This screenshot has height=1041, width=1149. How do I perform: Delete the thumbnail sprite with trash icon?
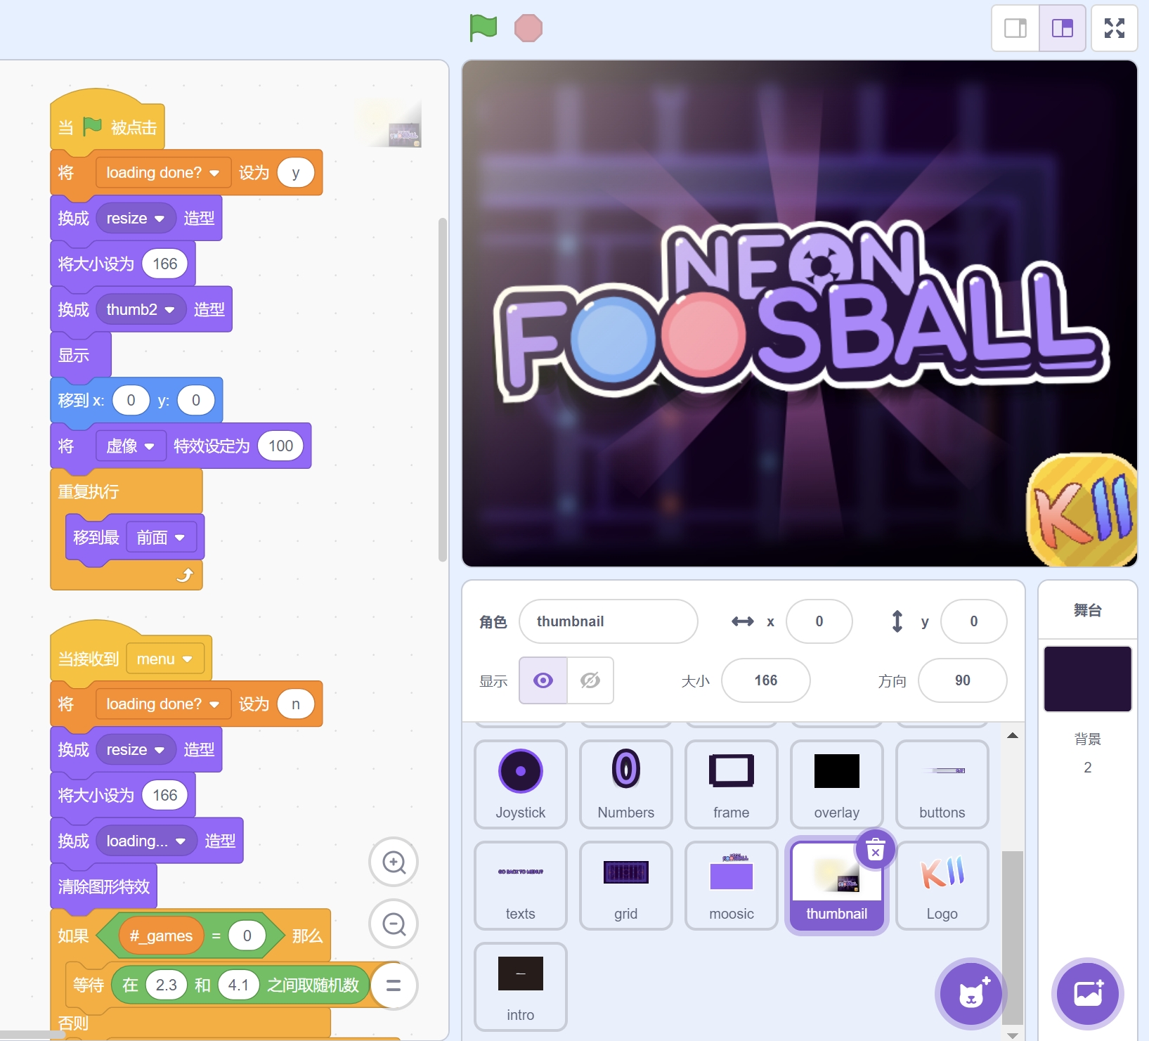875,851
